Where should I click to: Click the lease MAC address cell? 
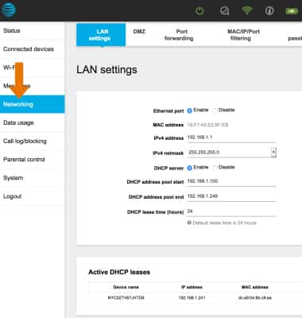tap(255, 298)
